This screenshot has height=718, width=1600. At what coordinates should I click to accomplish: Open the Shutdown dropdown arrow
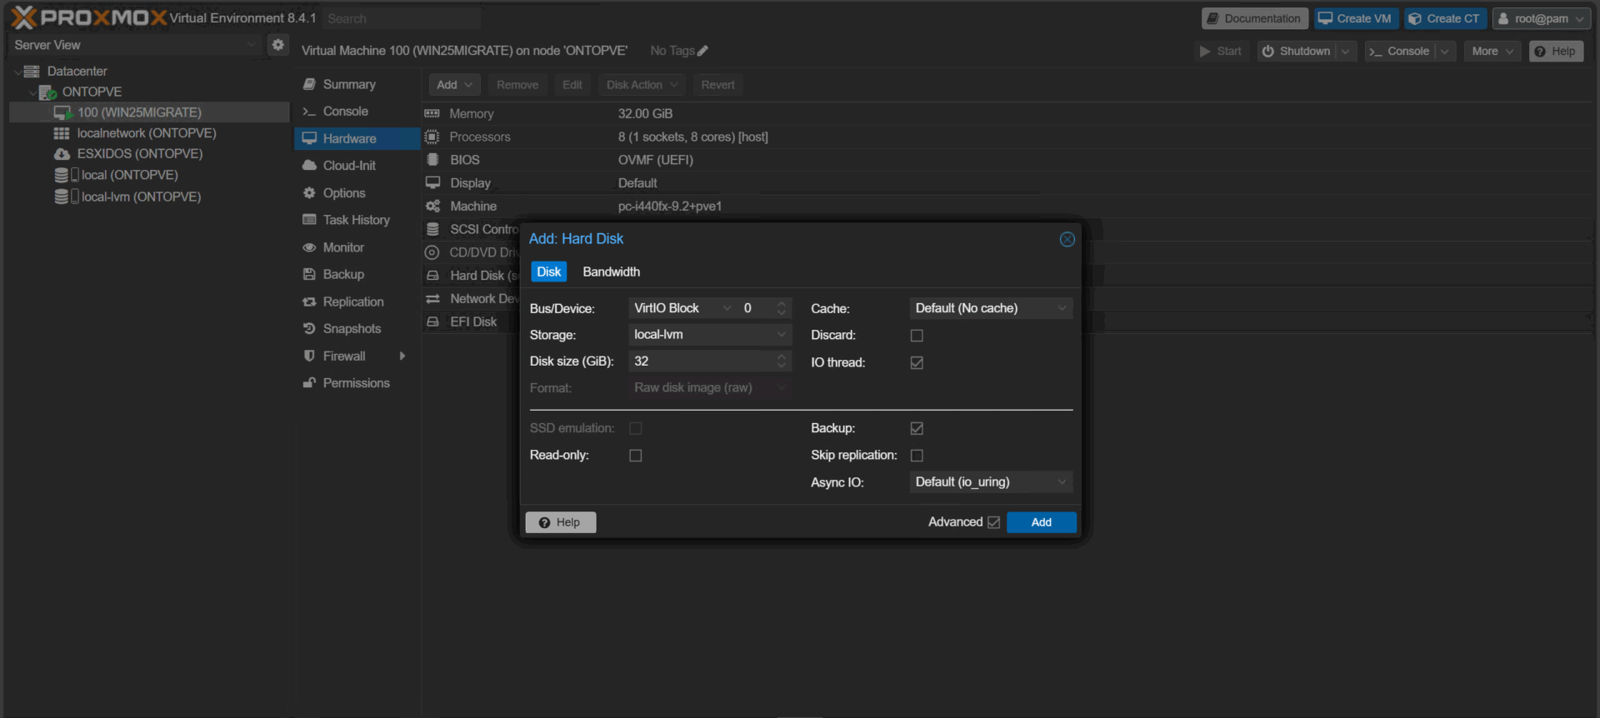[1345, 52]
